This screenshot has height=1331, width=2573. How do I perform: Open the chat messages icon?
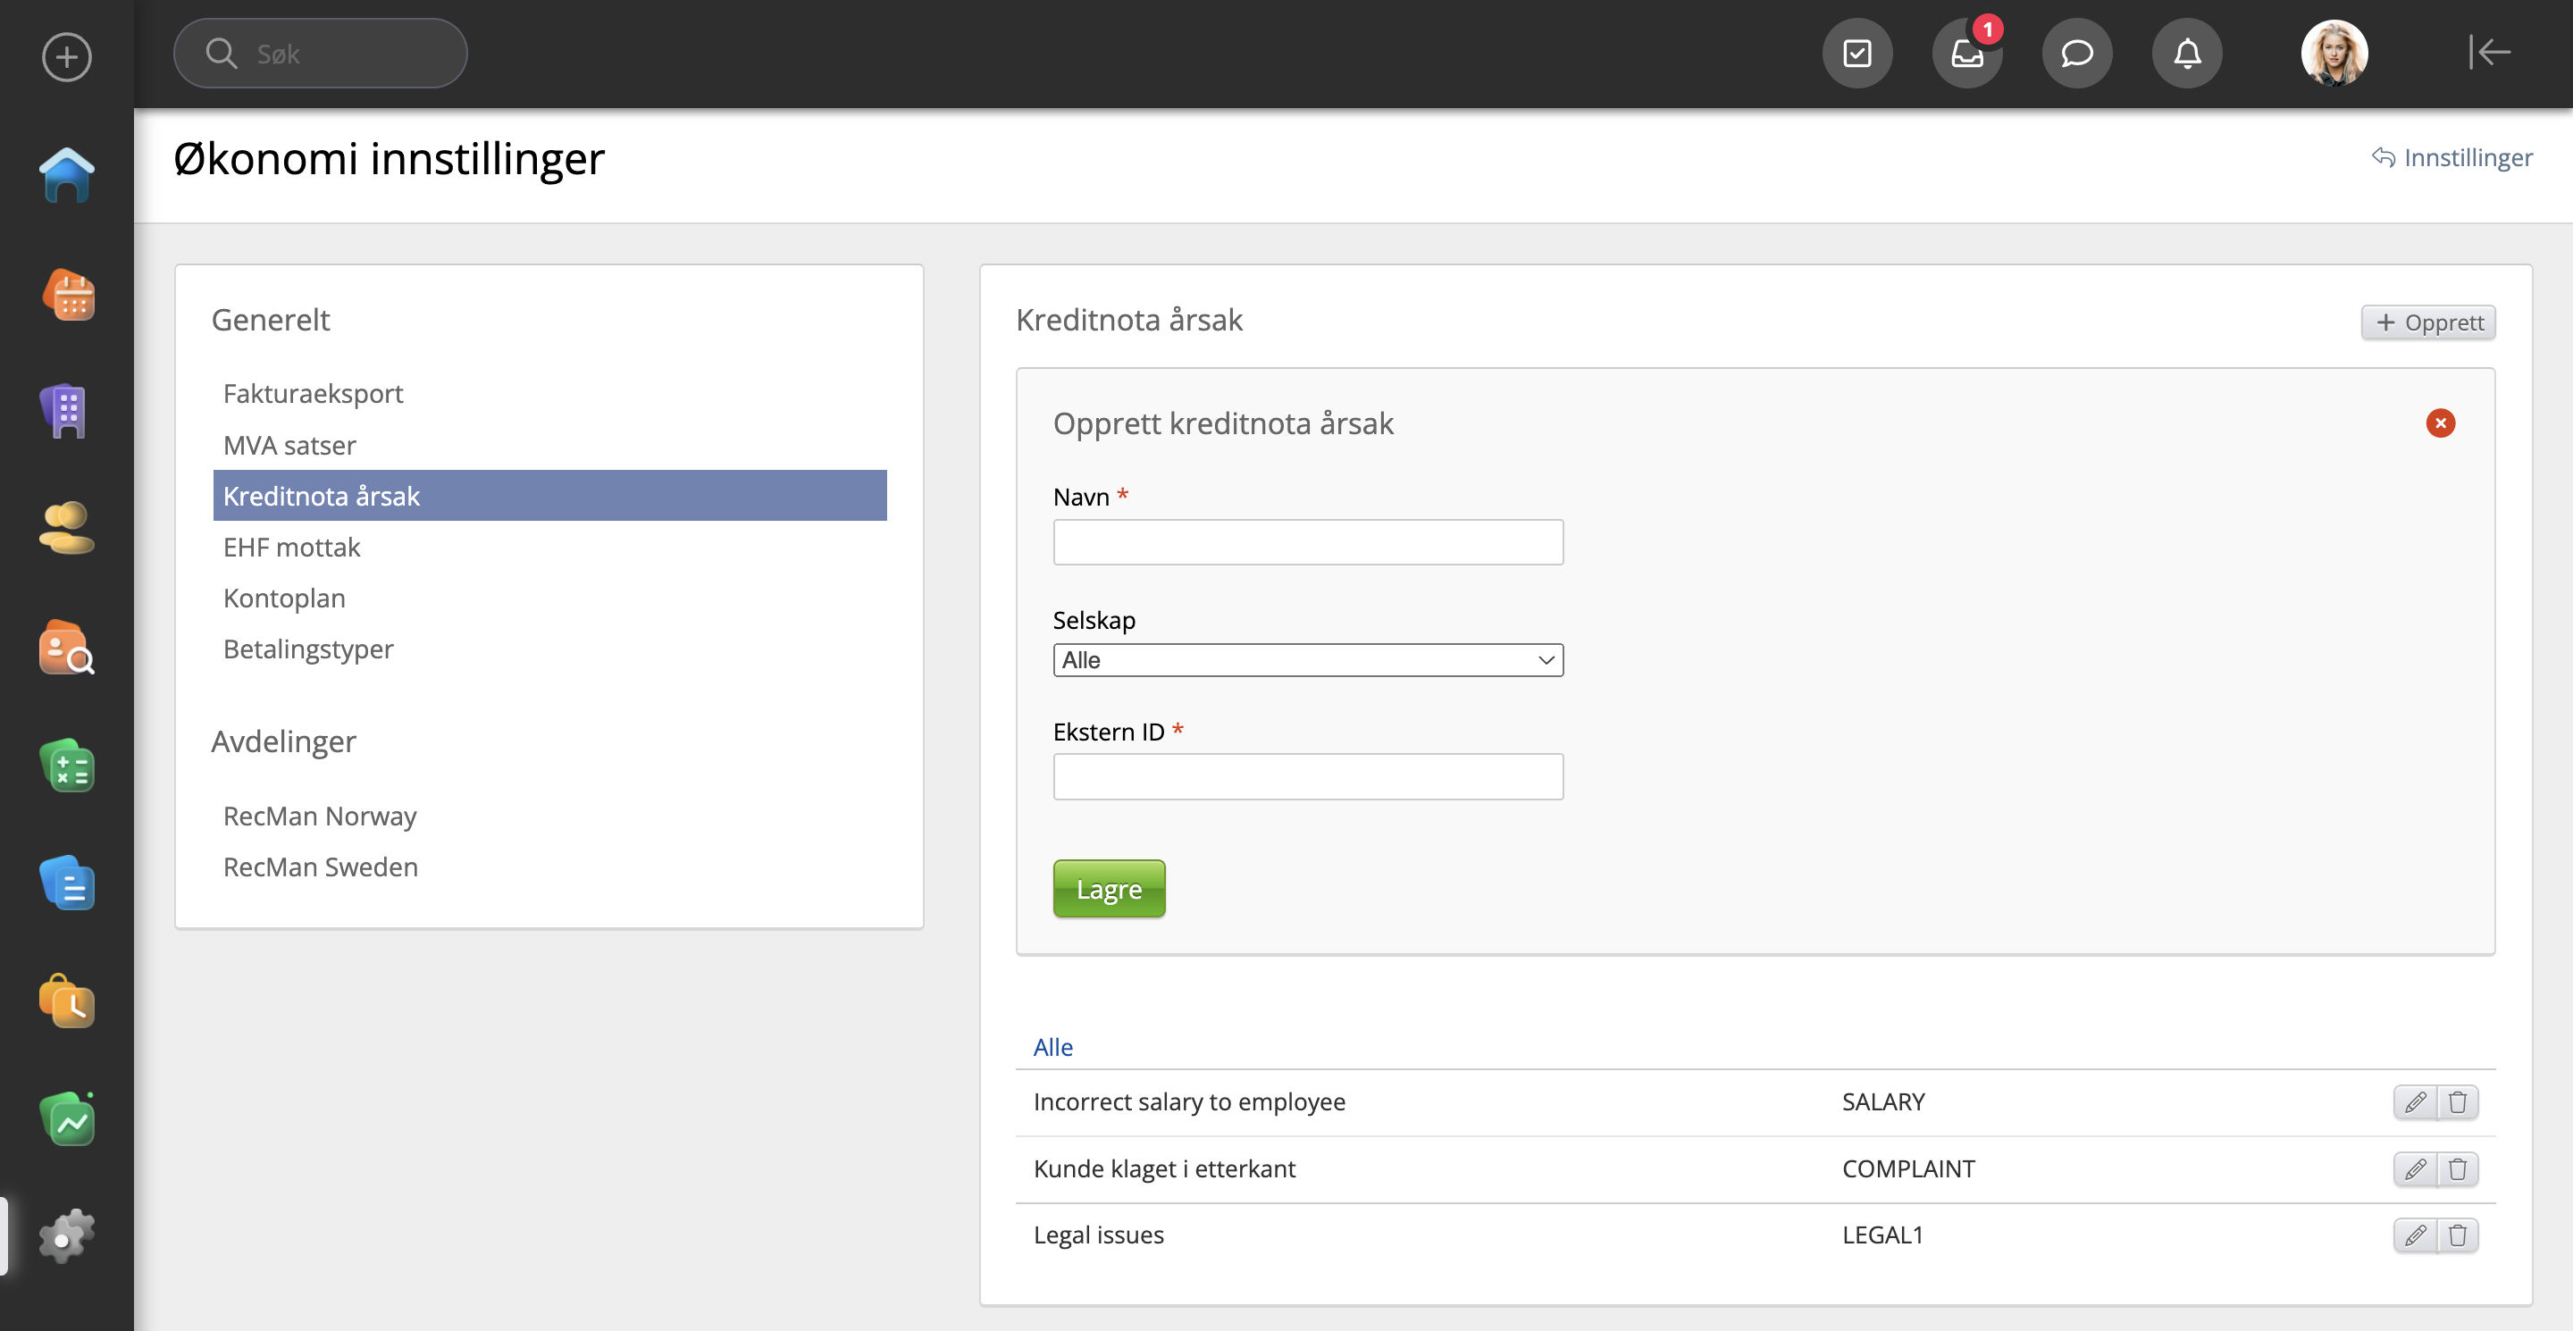(2076, 53)
